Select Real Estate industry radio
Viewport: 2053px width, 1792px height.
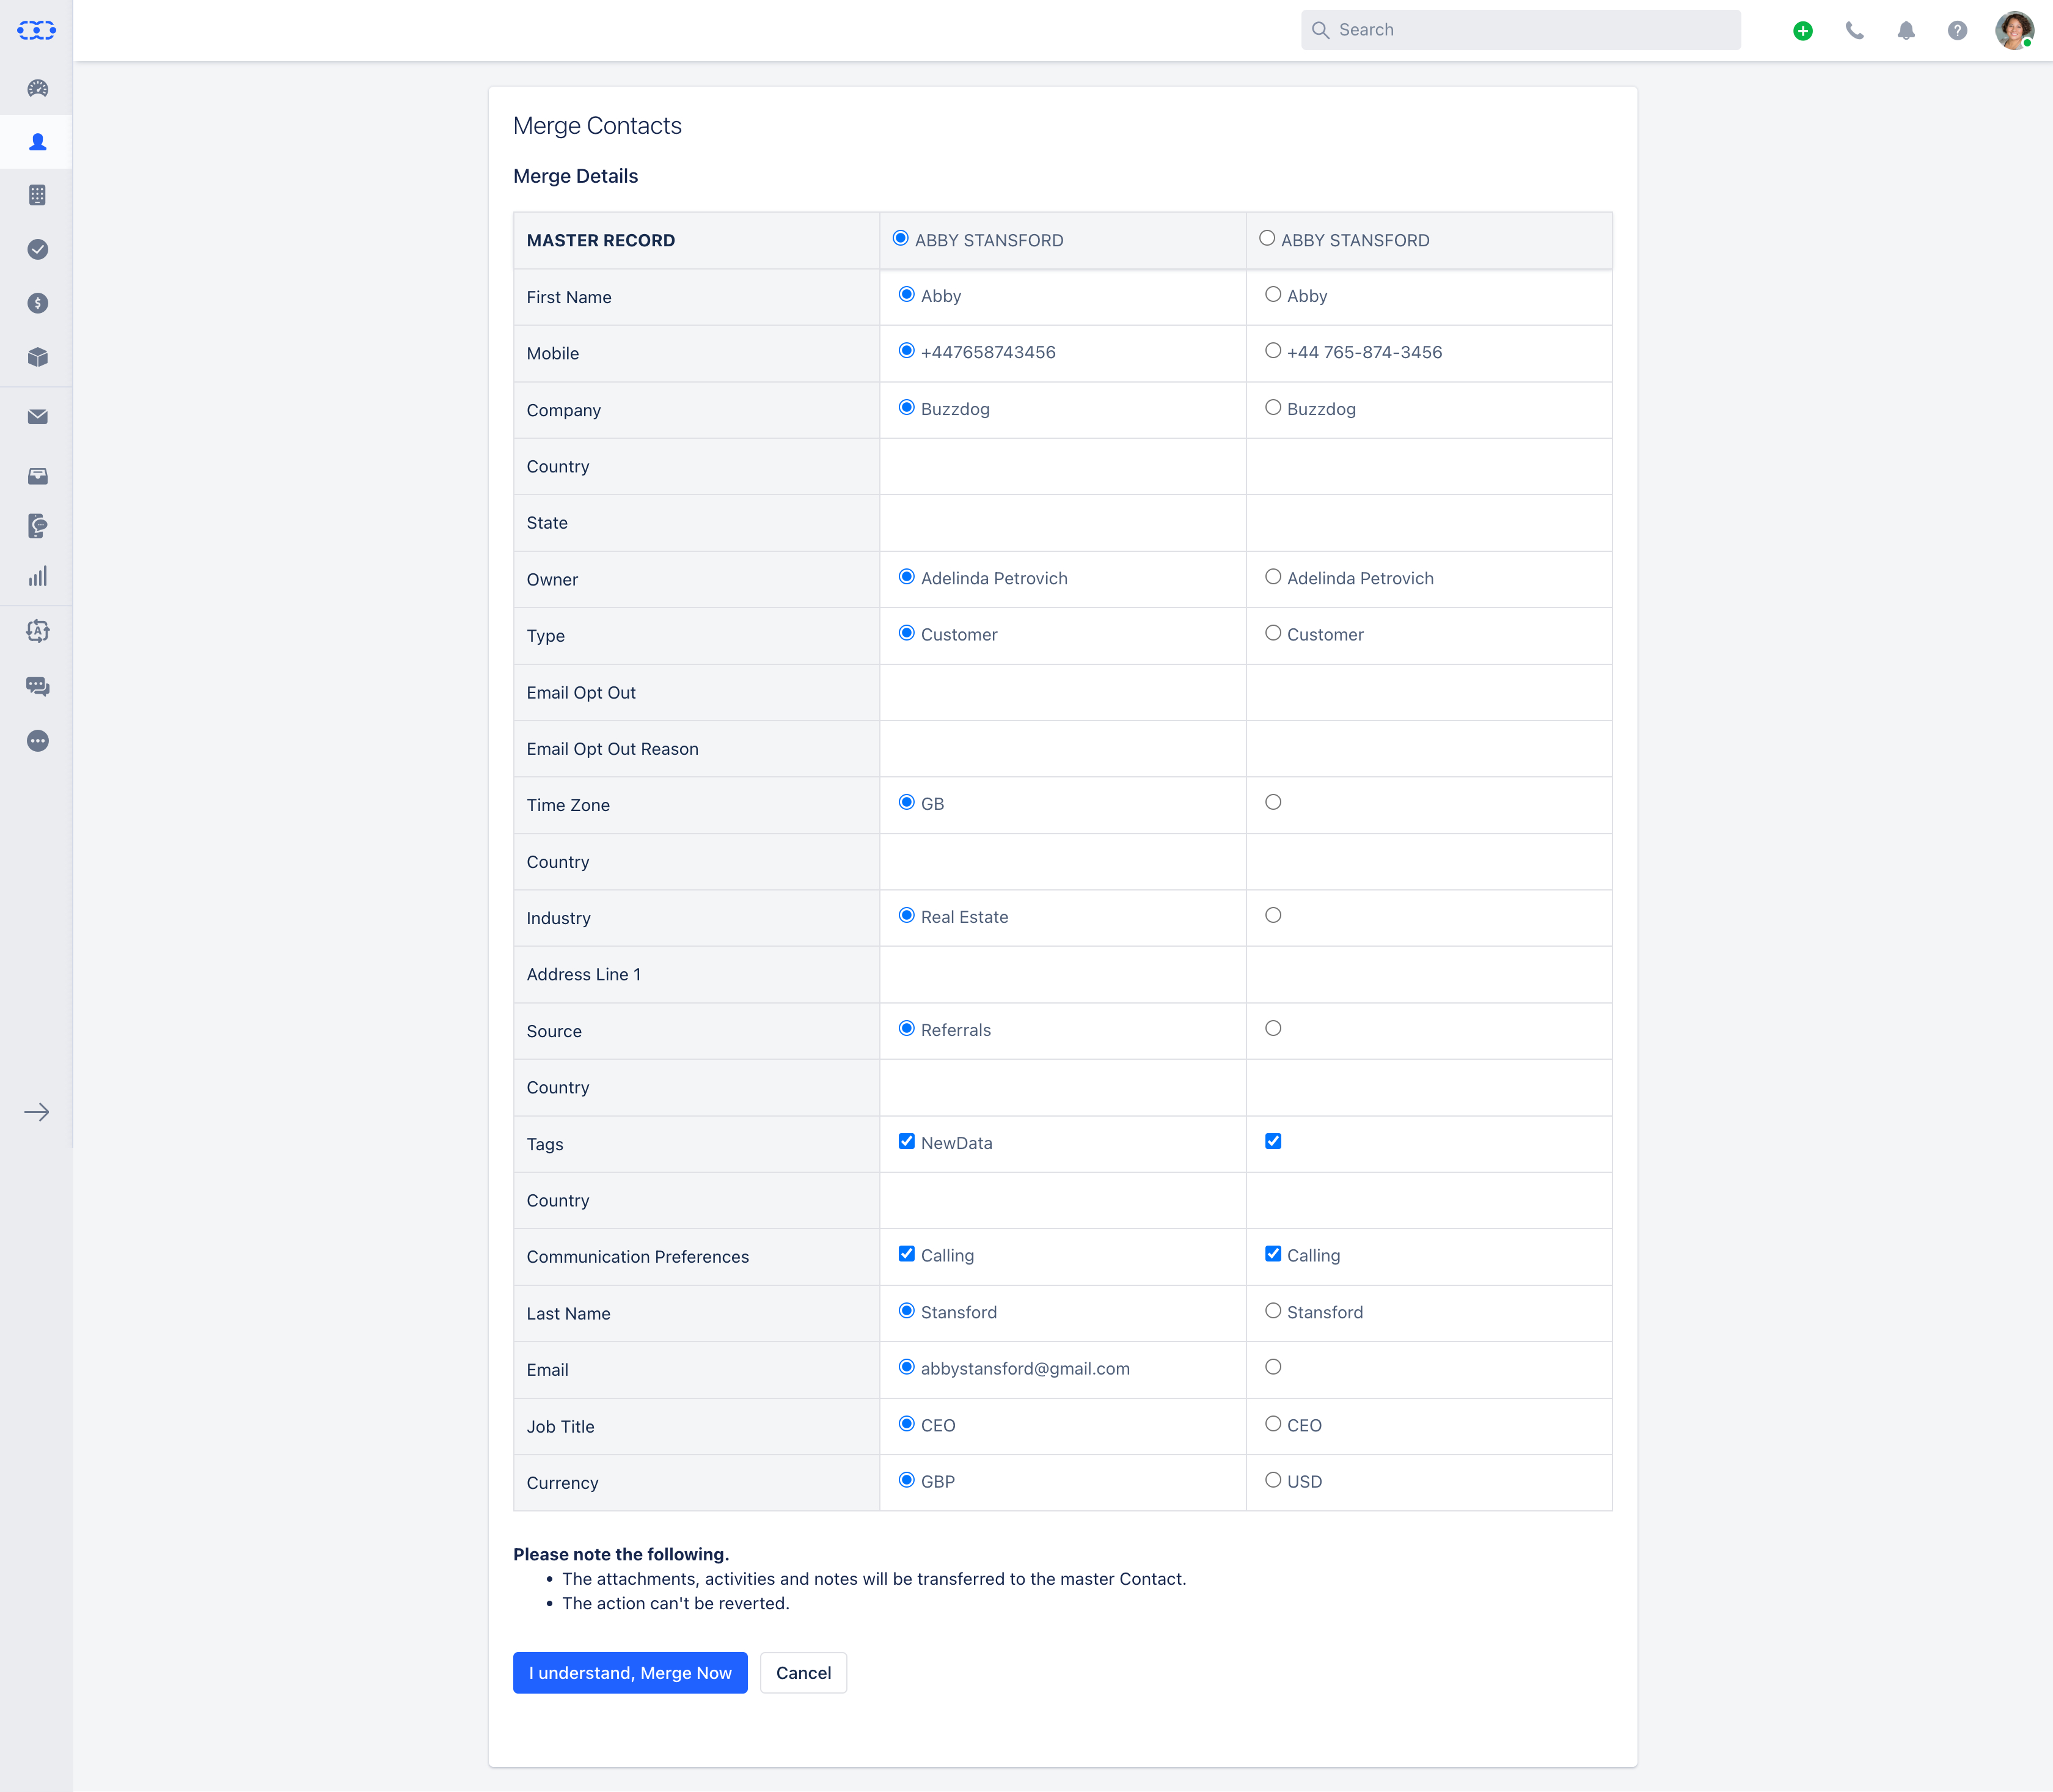pos(907,915)
